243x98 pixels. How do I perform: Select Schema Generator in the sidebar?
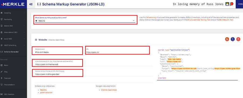point(13,52)
